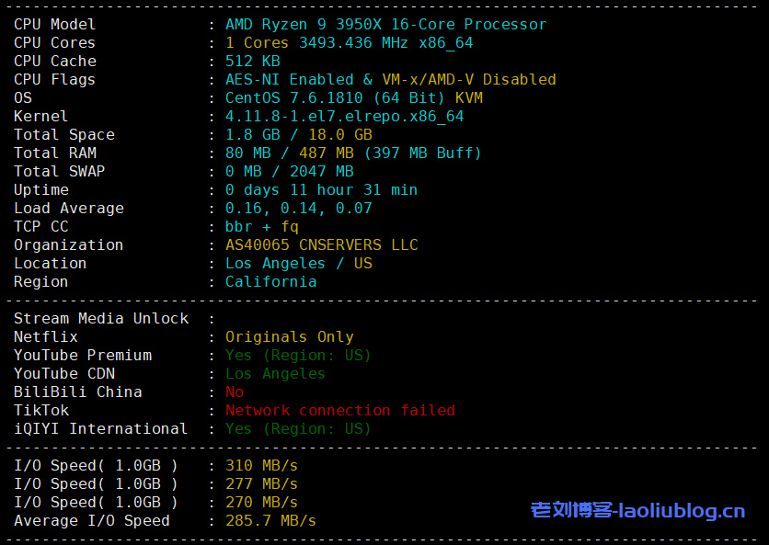769x545 pixels.
Task: Select the Load Average values 0.16, 0.14, 0.07
Action: coord(298,209)
